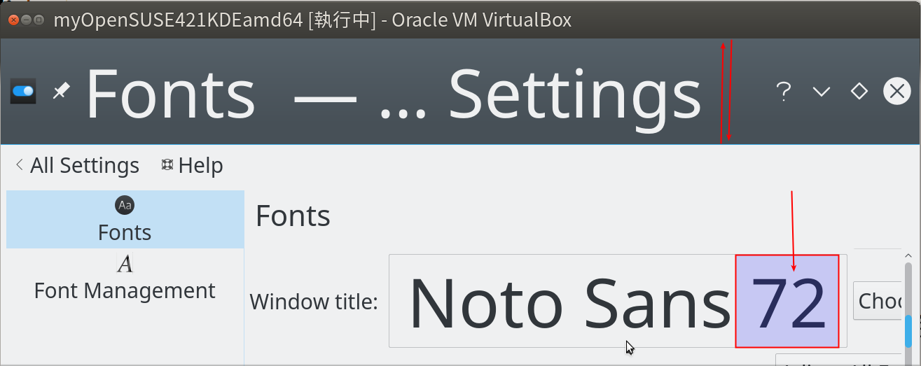The width and height of the screenshot is (921, 366).
Task: Click the Window title label
Action: coord(314,302)
